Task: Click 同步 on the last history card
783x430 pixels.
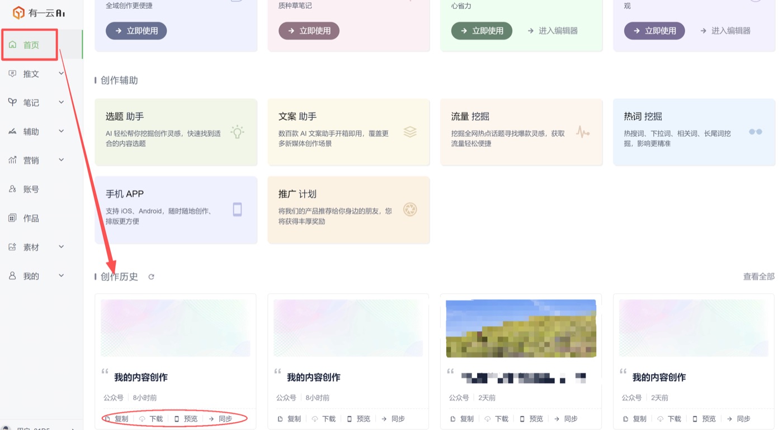Action: coord(739,419)
